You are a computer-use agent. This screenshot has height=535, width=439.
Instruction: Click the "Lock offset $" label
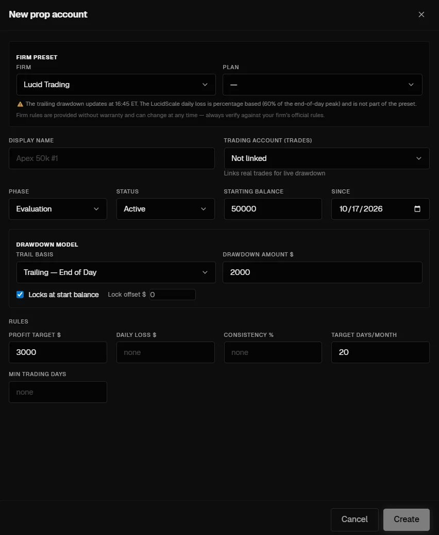pyautogui.click(x=127, y=295)
